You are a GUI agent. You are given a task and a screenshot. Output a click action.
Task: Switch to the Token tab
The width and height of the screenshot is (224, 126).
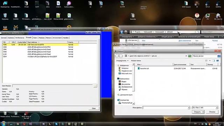click(x=35, y=38)
